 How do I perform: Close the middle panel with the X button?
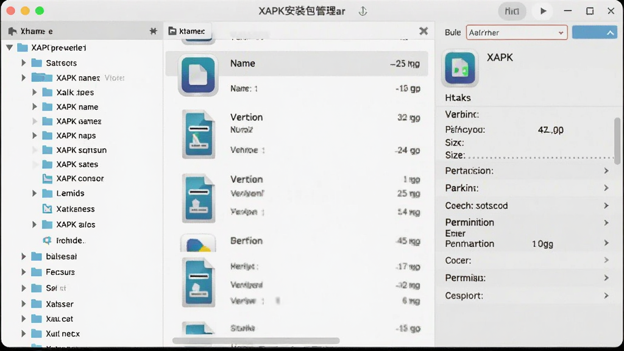424,31
